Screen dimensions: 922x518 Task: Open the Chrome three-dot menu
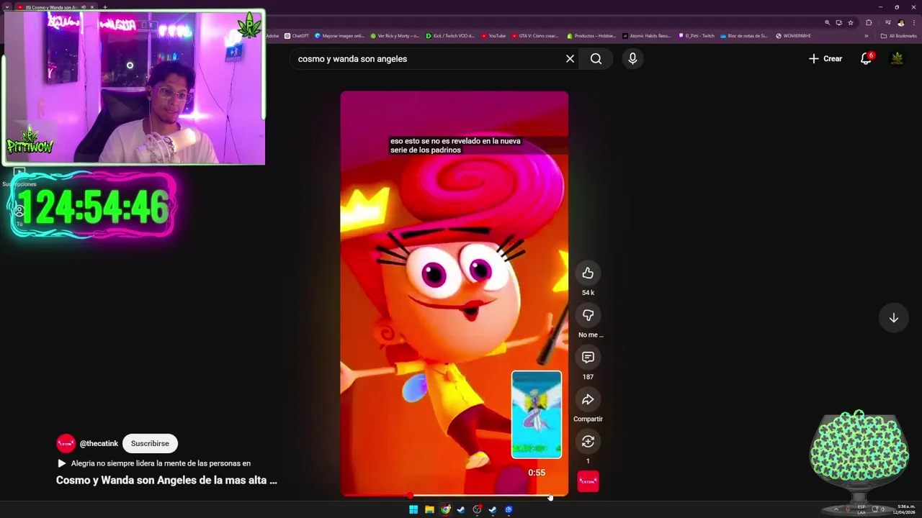click(913, 22)
